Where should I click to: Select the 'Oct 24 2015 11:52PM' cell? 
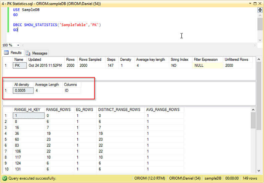[45, 65]
